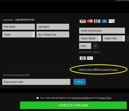Select the JCB card icon
129x111 pixels.
click(97, 21)
